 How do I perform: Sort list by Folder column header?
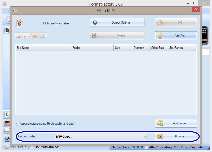(x=92, y=48)
